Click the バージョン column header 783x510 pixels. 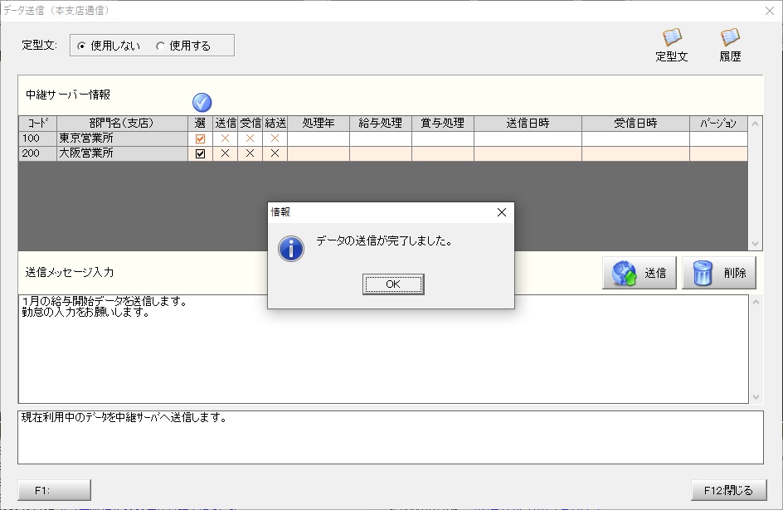coord(718,124)
